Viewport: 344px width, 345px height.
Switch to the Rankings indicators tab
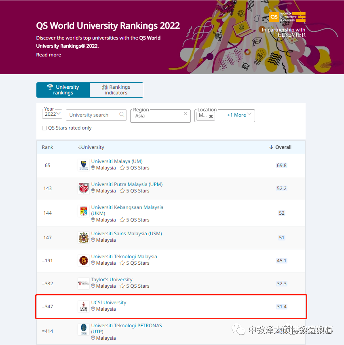pyautogui.click(x=116, y=90)
